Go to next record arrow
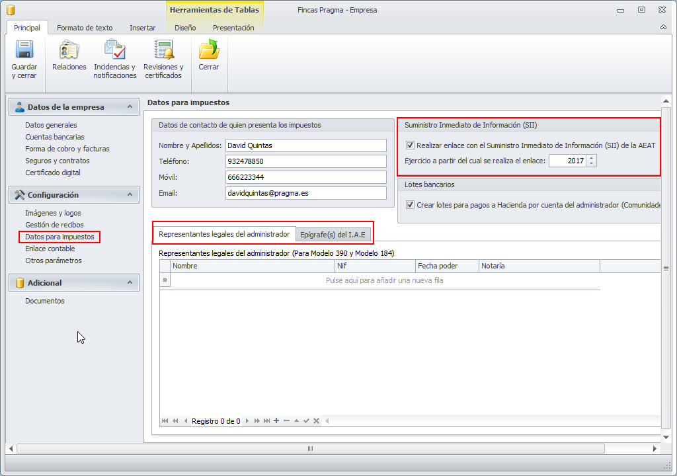Screen dimensions: 677x476 pos(247,420)
